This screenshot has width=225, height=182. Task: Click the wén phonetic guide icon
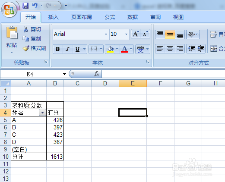click(140, 49)
